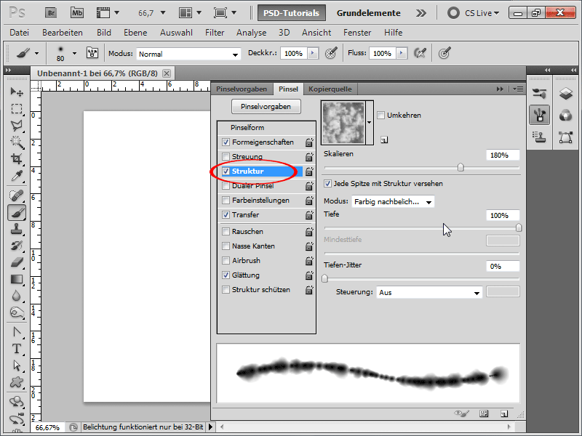Image resolution: width=582 pixels, height=436 pixels.
Task: Open the Deckkraft slider arrow
Action: pyautogui.click(x=313, y=53)
